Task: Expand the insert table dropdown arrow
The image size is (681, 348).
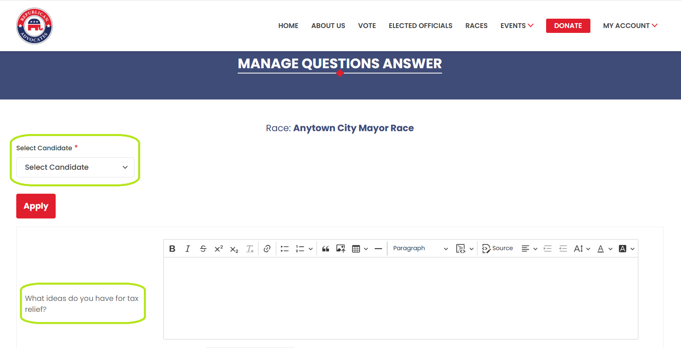Action: pos(366,249)
